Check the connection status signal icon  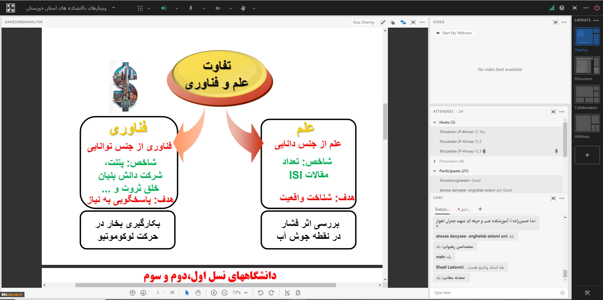click(x=552, y=8)
